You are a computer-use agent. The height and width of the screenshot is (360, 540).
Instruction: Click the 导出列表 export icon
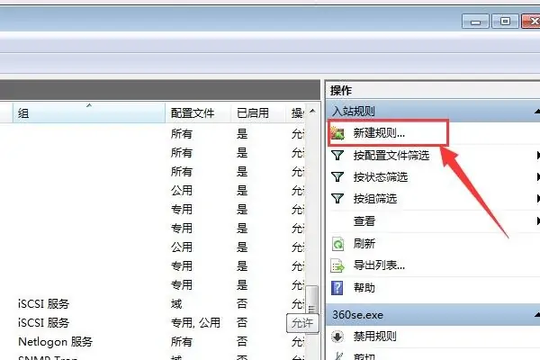337,265
